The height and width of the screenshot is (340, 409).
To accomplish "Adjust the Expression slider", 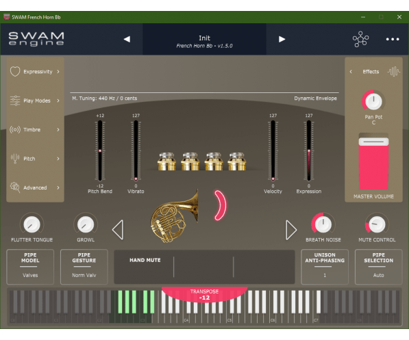I will click(x=309, y=151).
